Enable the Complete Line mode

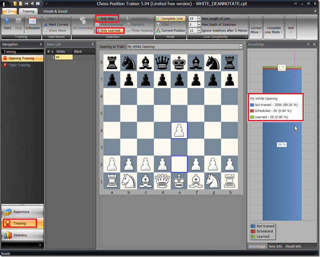click(170, 19)
